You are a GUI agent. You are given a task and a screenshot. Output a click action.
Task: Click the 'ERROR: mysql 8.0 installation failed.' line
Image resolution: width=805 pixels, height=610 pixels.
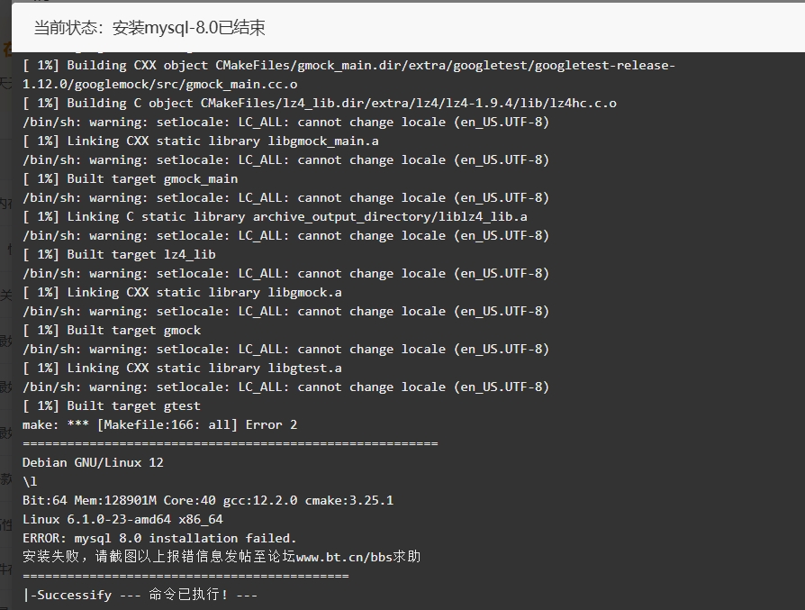(x=159, y=539)
